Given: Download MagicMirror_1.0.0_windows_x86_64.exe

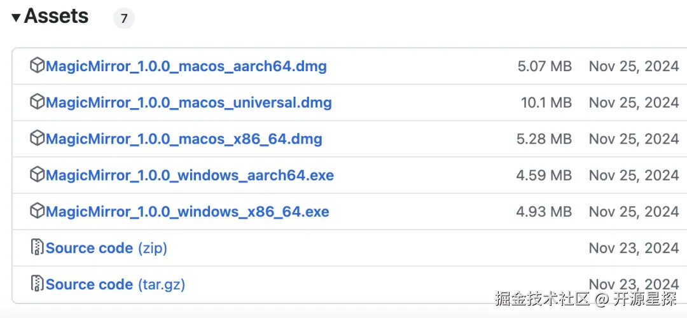Looking at the screenshot, I should (x=187, y=212).
